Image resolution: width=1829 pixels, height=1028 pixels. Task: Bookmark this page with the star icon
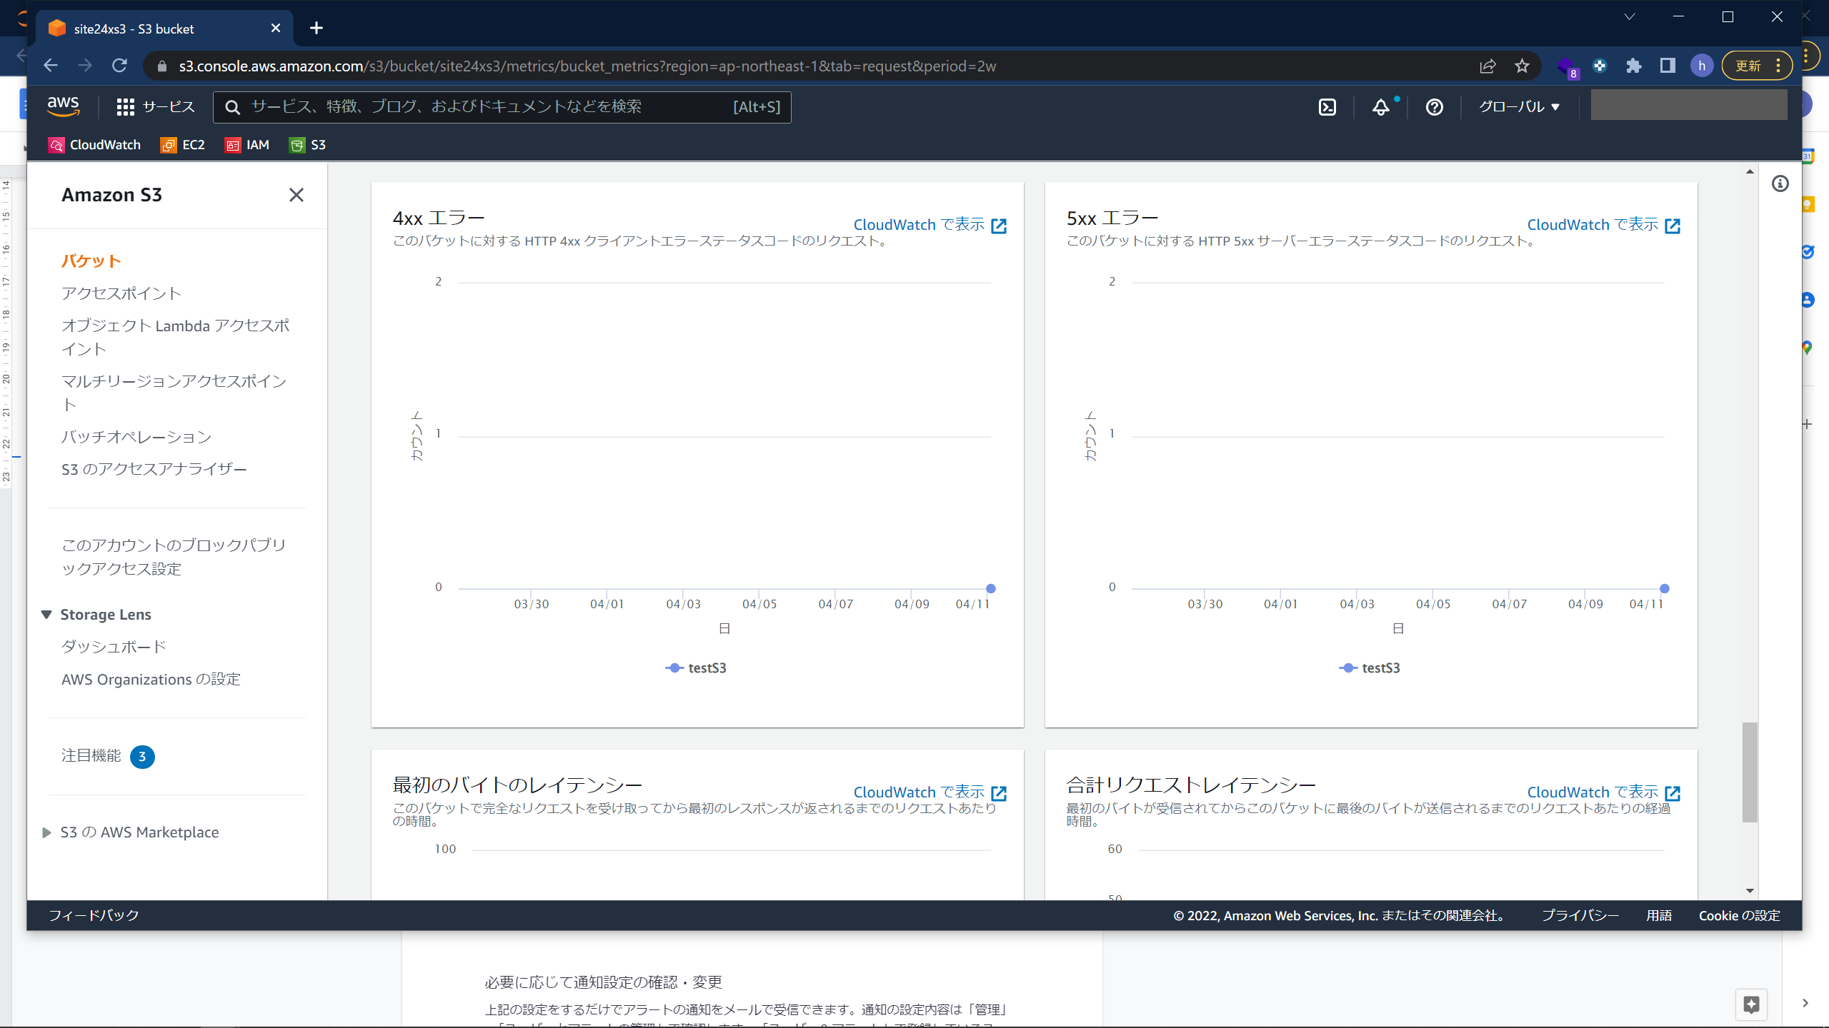tap(1522, 66)
